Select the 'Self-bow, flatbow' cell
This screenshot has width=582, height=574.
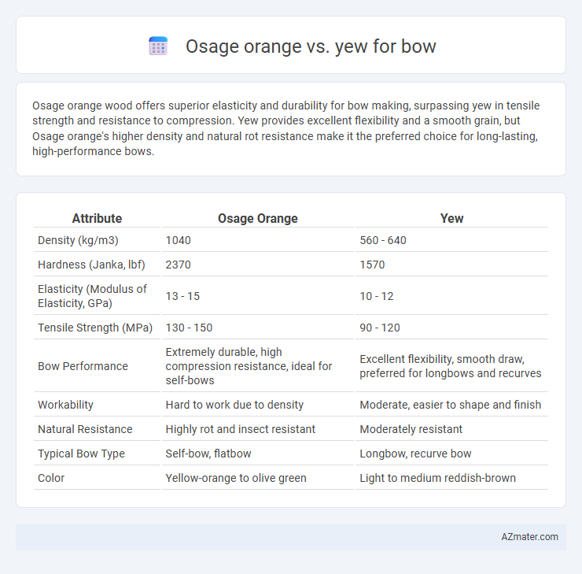(x=208, y=454)
